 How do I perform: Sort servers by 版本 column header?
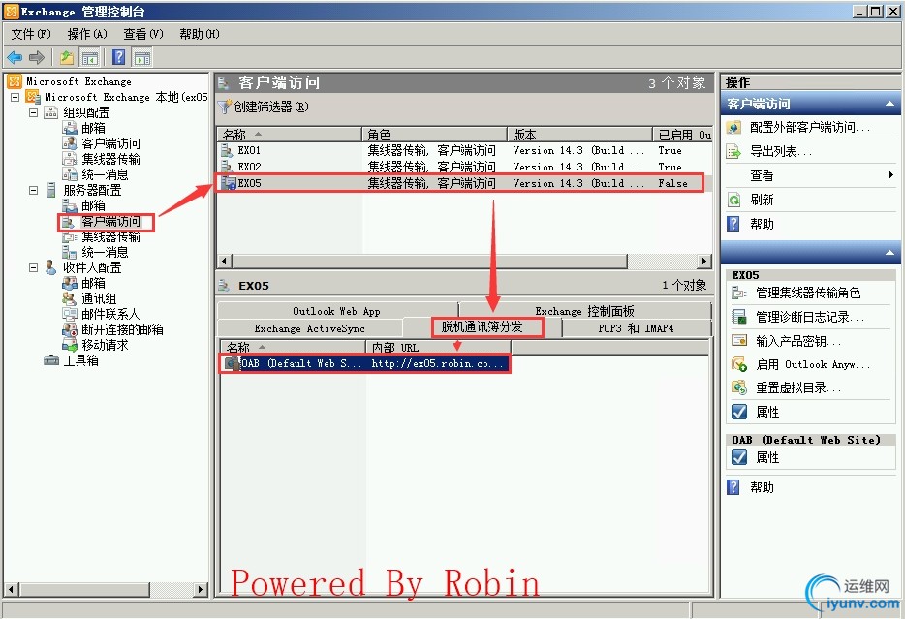[x=580, y=135]
